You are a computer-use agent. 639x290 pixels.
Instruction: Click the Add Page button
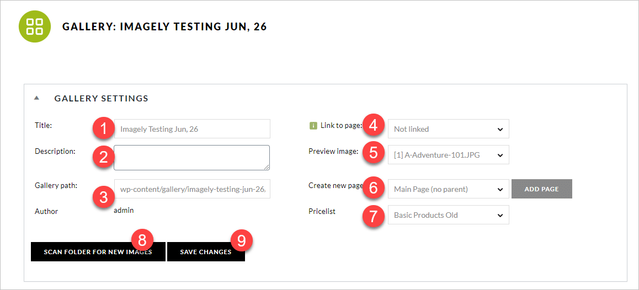[x=541, y=189]
